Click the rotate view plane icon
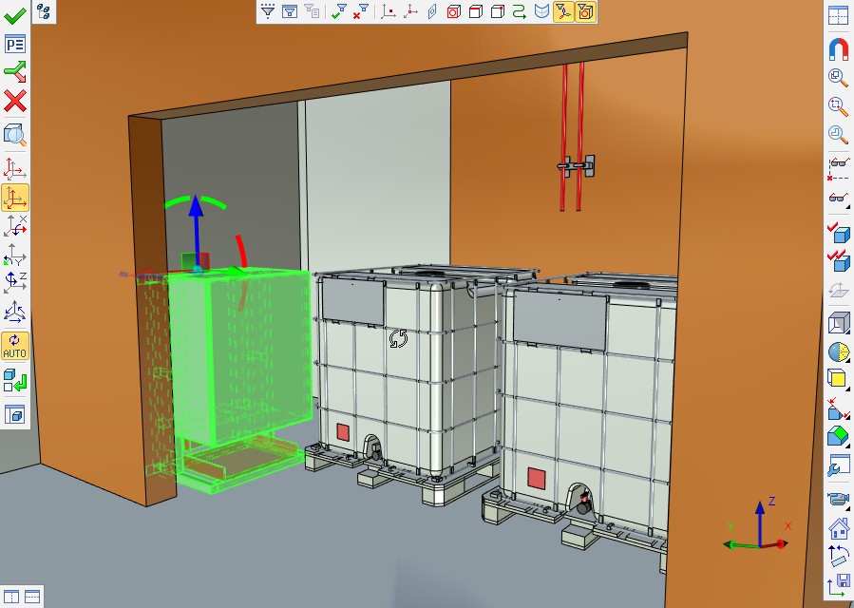The width and height of the screenshot is (854, 608). click(x=839, y=557)
